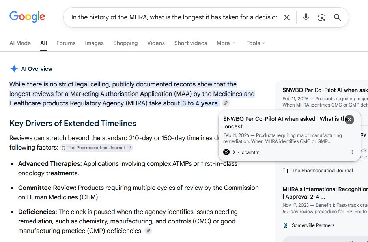The image size is (368, 242).
Task: Click 'Deficiencies:' bullet text
Action: [37, 212]
